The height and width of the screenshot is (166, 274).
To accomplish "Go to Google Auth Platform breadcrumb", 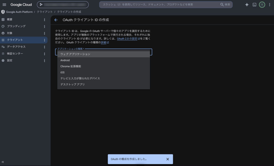I will (19, 12).
